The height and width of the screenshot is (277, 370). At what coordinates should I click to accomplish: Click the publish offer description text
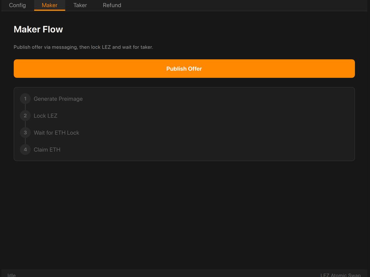(x=83, y=47)
